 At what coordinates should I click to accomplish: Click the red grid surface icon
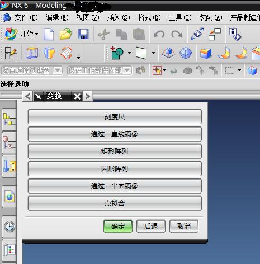[66, 53]
